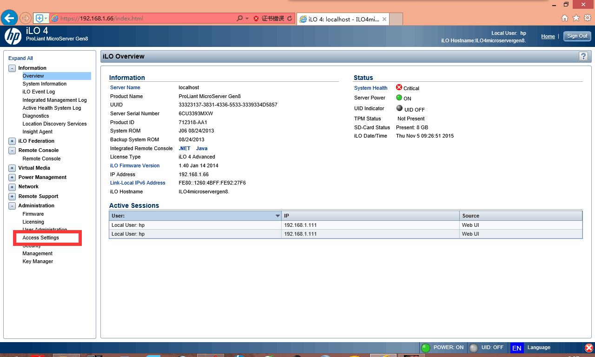Open the Management page
The image size is (595, 357).
click(x=37, y=253)
